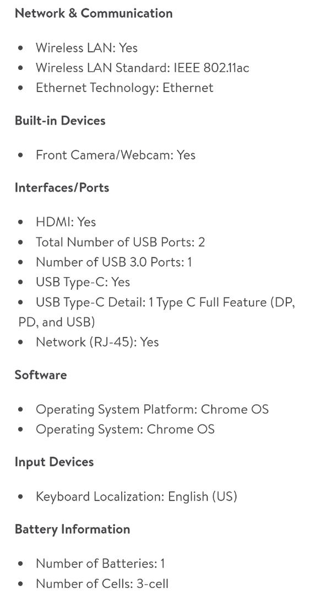Click the Operating System: Chrome OS line

[x=125, y=430]
